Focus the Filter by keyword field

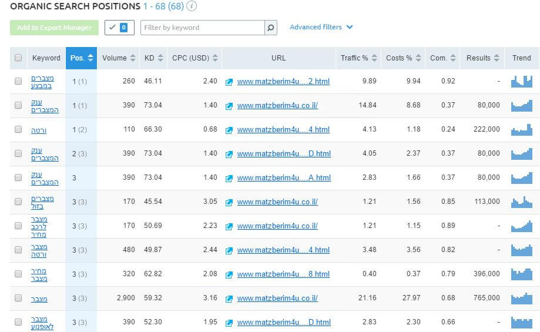(203, 28)
